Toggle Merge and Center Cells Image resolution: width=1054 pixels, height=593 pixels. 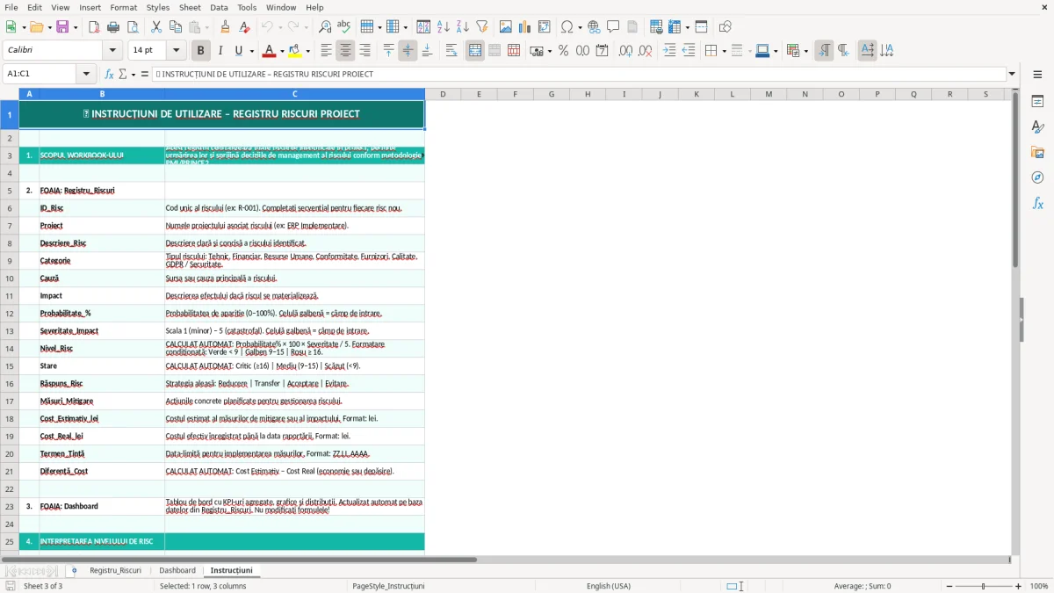(475, 51)
